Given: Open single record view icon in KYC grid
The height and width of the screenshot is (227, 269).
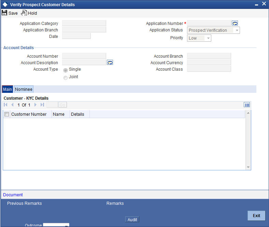Looking at the screenshot, I should [247, 105].
